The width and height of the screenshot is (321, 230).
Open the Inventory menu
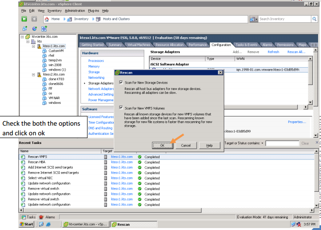click(54, 11)
